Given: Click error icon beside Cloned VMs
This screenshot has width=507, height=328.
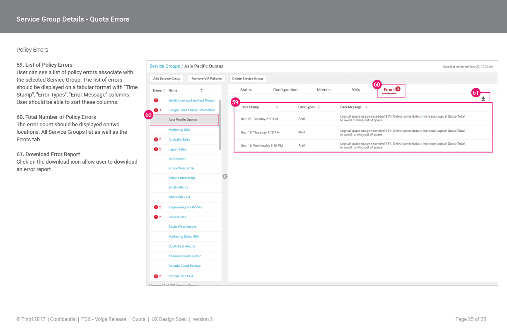Looking at the screenshot, I should [x=156, y=217].
